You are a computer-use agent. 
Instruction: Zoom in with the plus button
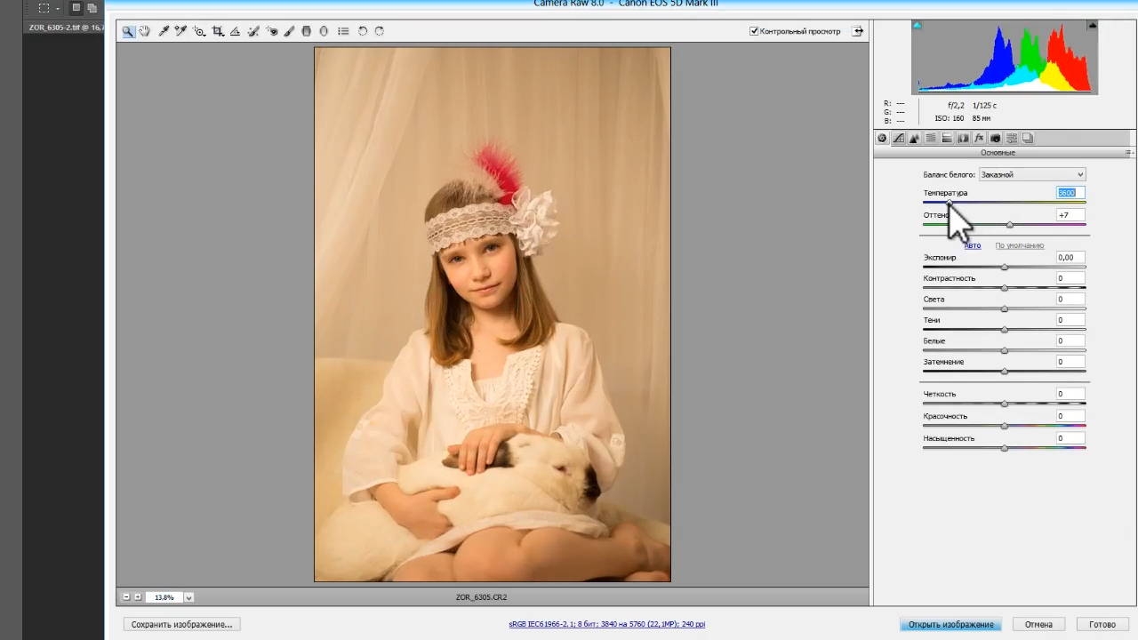(x=137, y=596)
